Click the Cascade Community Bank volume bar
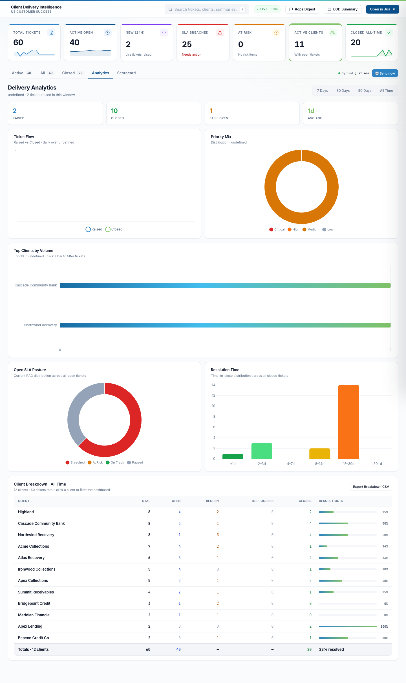Screen dimensions: 406x683 [225, 286]
